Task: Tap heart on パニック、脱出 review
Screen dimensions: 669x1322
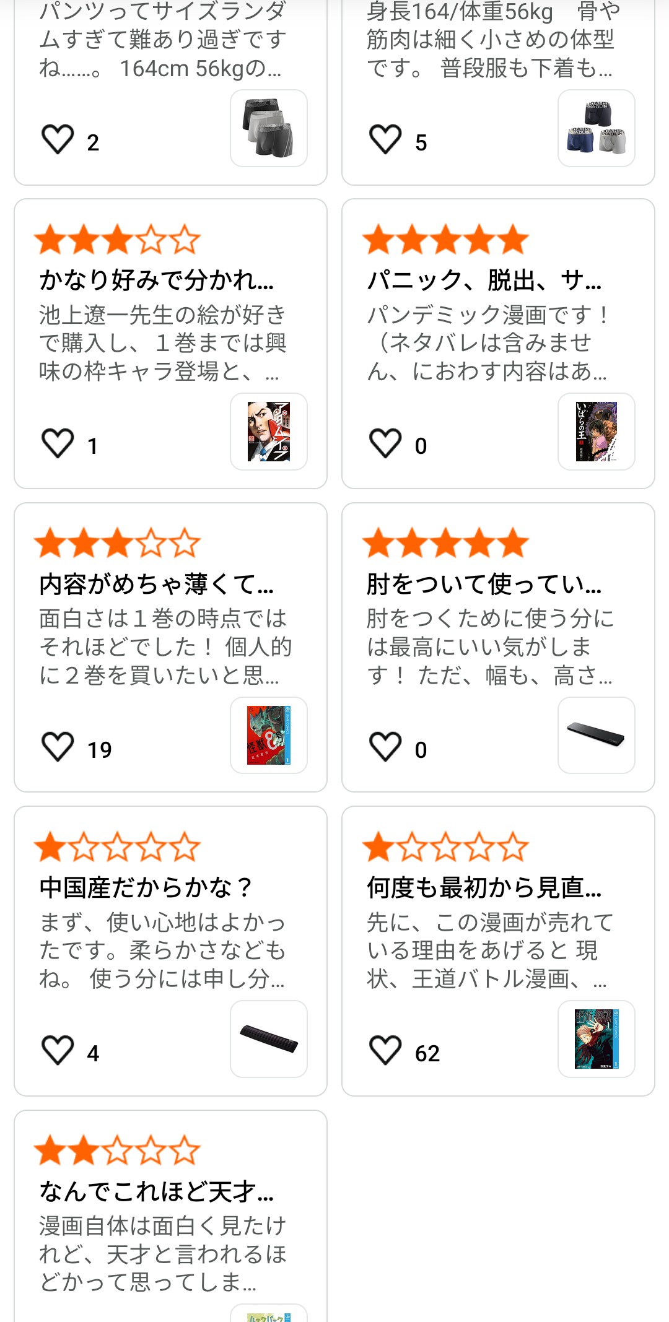Action: 385,443
